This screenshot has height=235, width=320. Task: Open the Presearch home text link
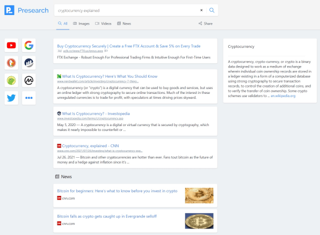33,10
